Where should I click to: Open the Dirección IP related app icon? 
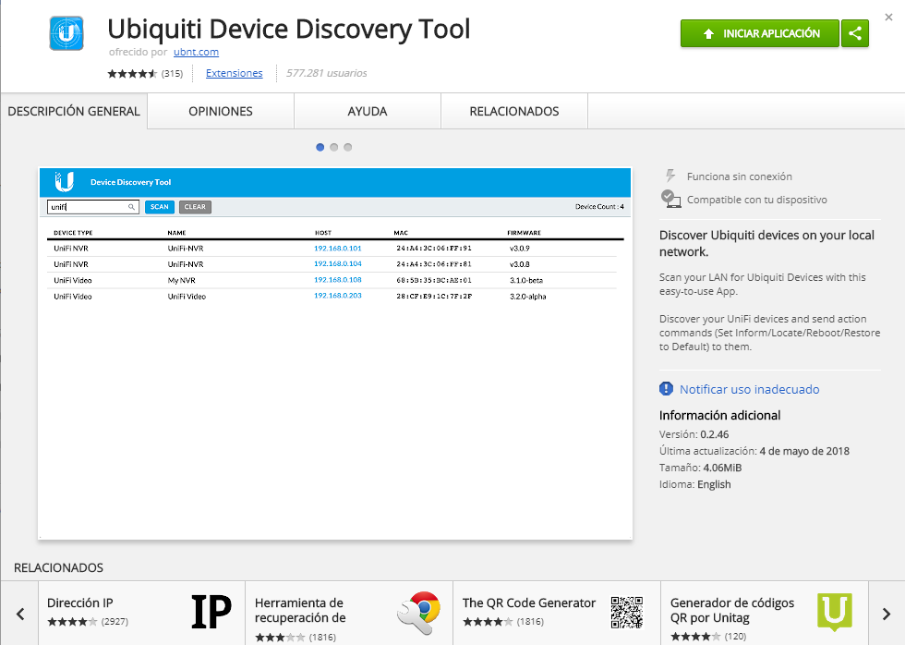(211, 612)
